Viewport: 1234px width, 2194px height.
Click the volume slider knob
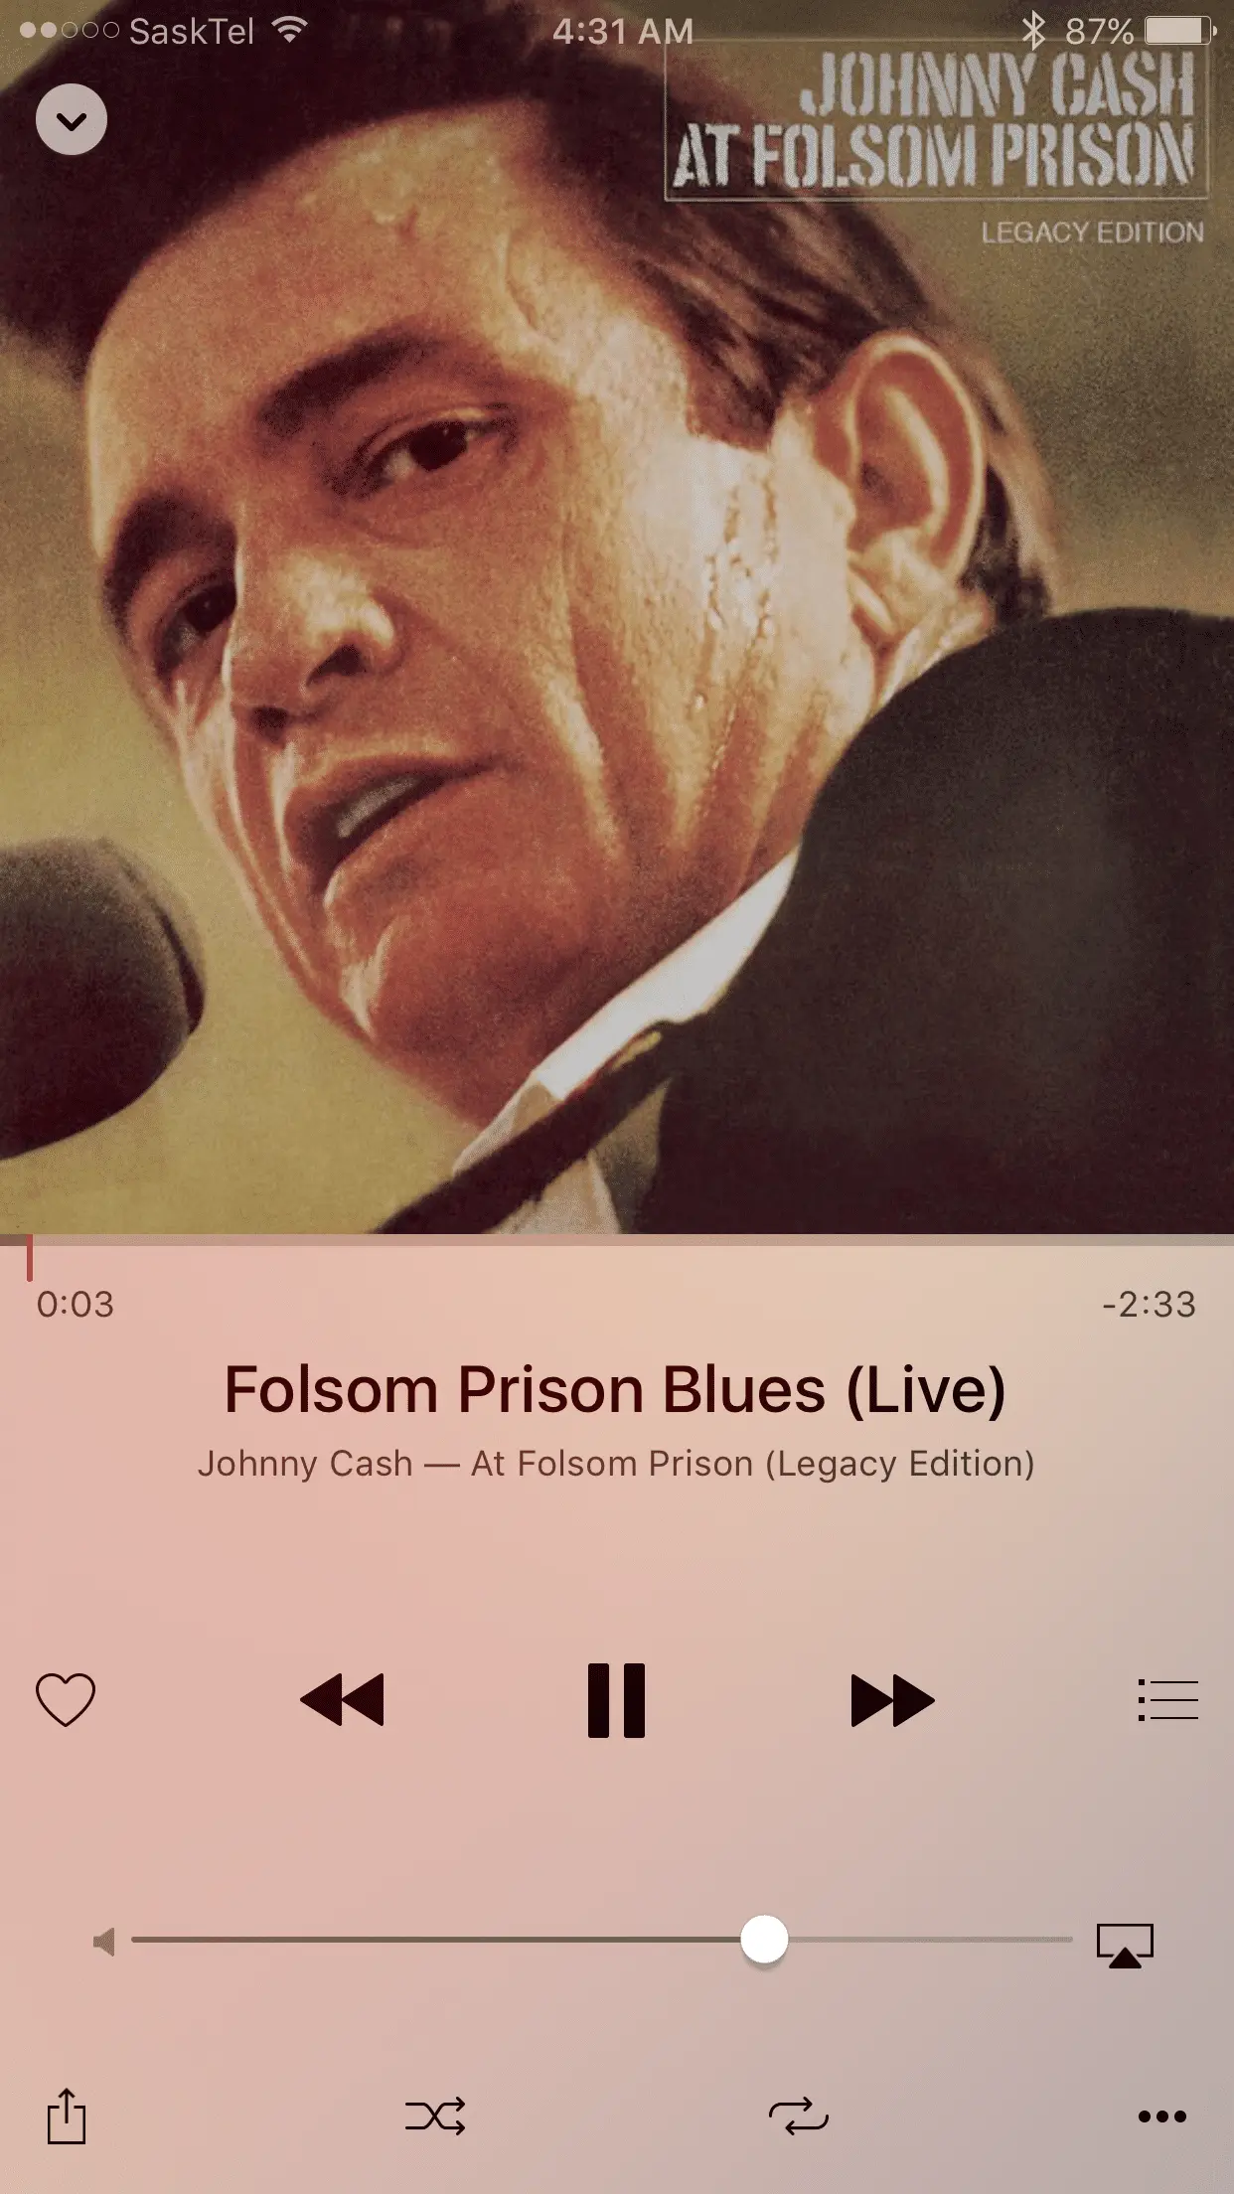764,1939
